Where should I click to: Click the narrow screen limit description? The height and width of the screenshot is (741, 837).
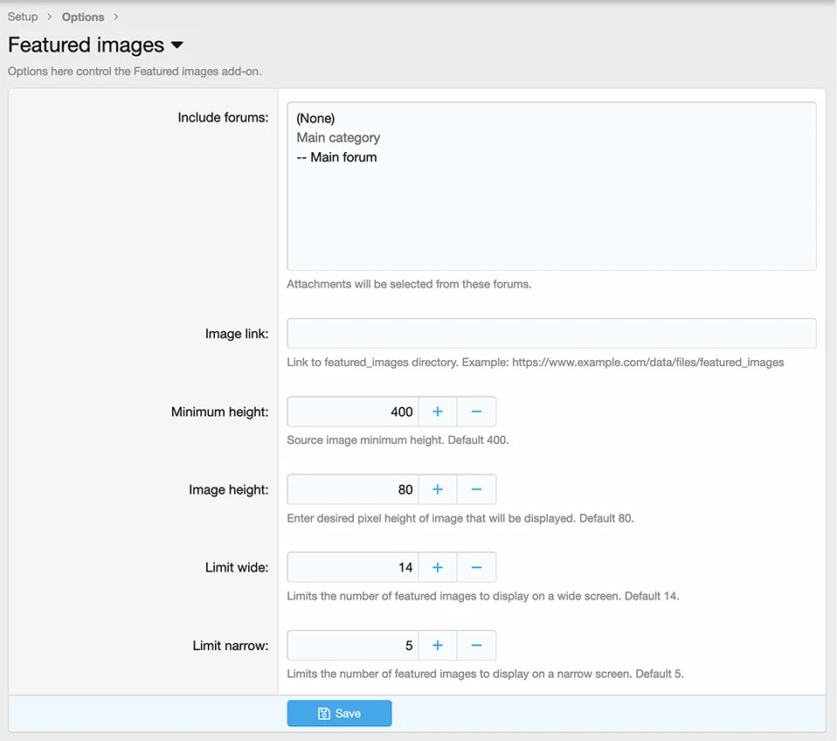pos(485,674)
